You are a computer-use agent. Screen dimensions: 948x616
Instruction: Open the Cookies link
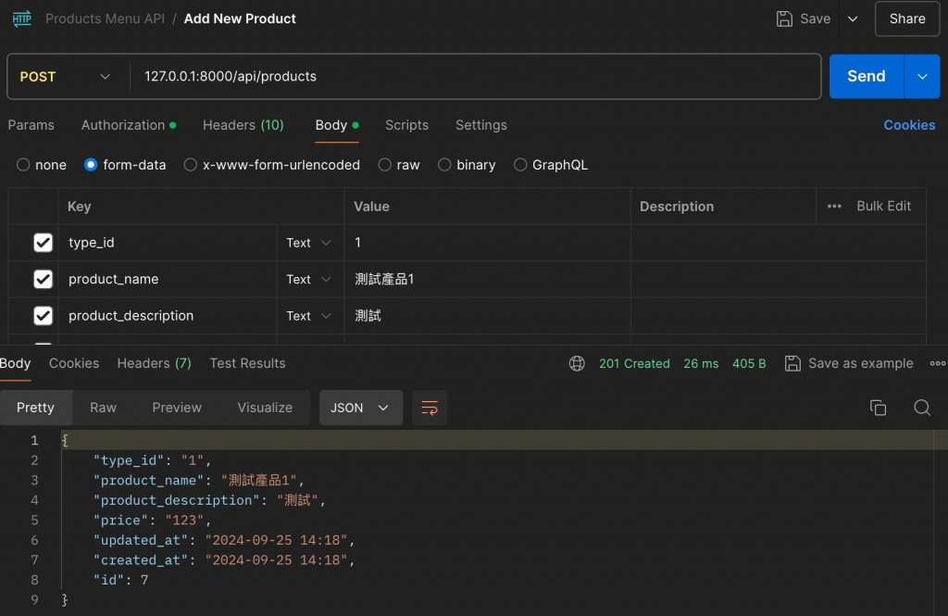pos(909,125)
